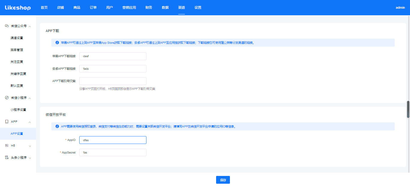
Task: Select the 渠道 top menu
Action: point(181,7)
